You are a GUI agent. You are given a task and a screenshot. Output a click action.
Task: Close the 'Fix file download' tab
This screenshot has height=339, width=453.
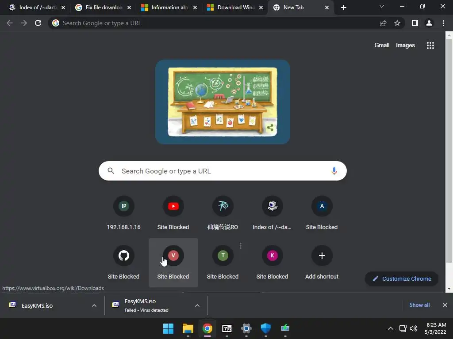click(129, 8)
